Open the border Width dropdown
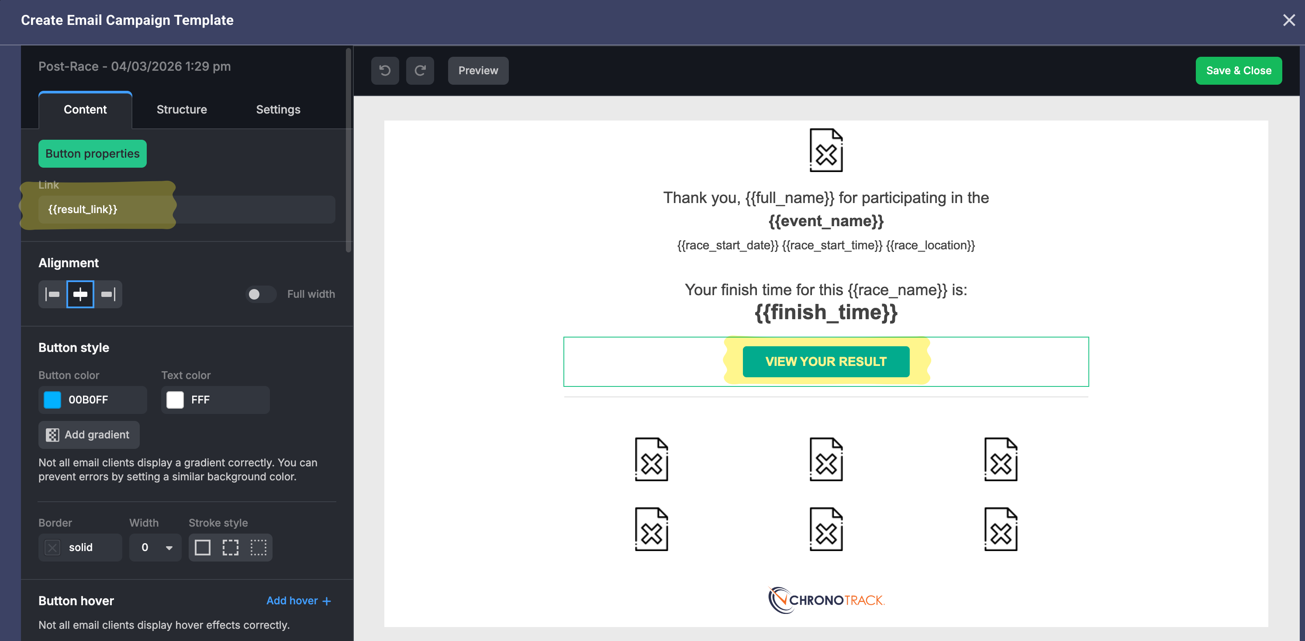The width and height of the screenshot is (1305, 641). coord(155,547)
